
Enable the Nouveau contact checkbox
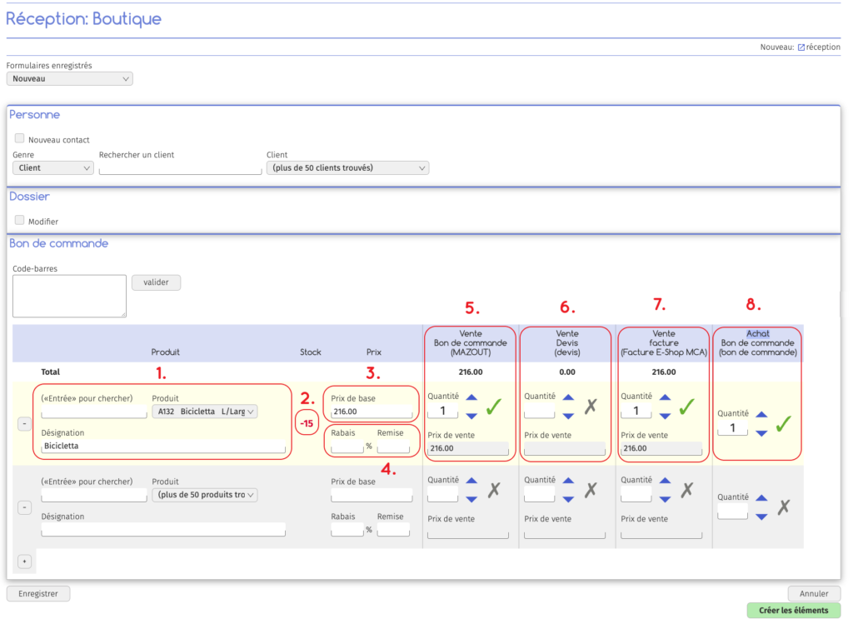pos(19,138)
